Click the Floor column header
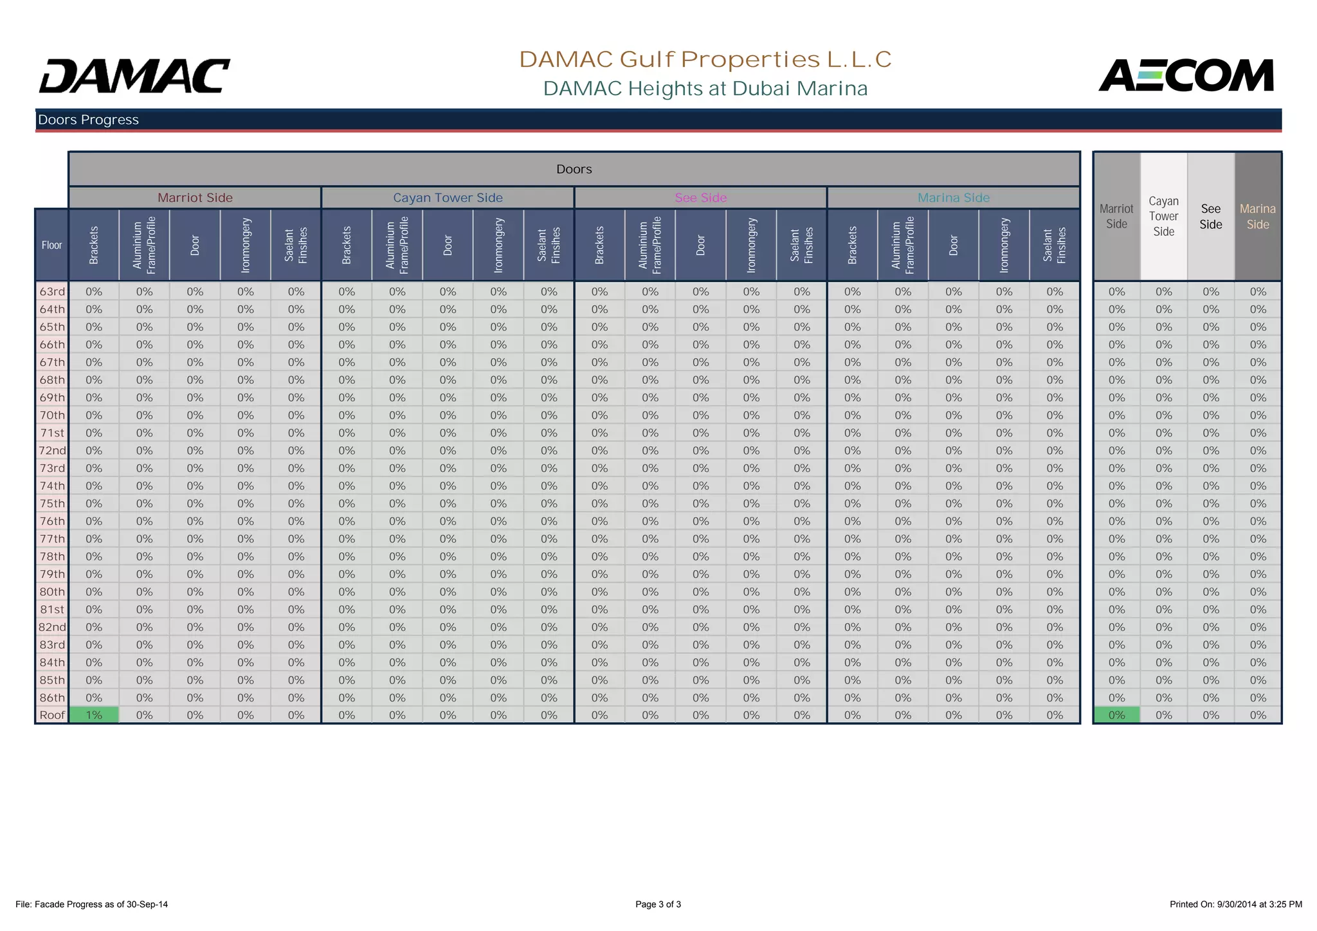The image size is (1317, 931). click(51, 245)
